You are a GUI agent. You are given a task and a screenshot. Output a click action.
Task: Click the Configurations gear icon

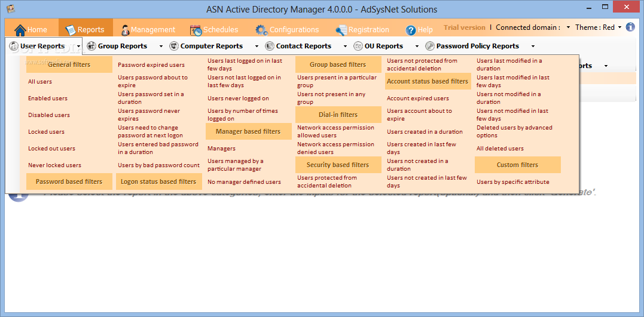[261, 29]
